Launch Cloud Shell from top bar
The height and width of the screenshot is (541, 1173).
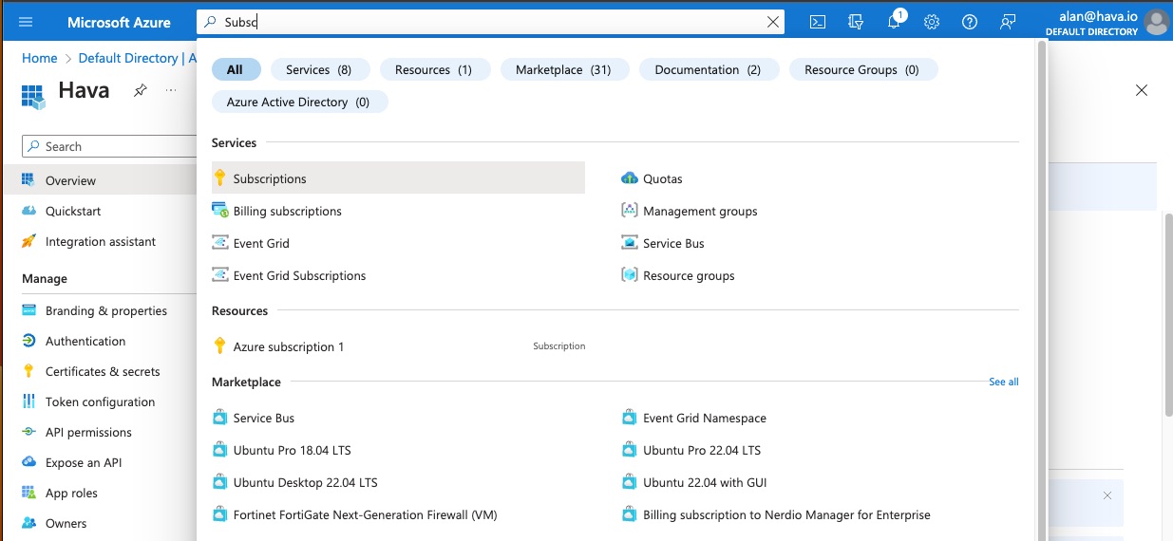(x=818, y=22)
